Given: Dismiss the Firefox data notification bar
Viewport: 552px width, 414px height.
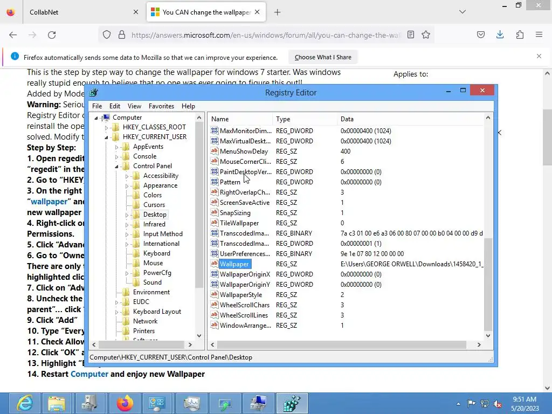Looking at the screenshot, I should (x=539, y=56).
